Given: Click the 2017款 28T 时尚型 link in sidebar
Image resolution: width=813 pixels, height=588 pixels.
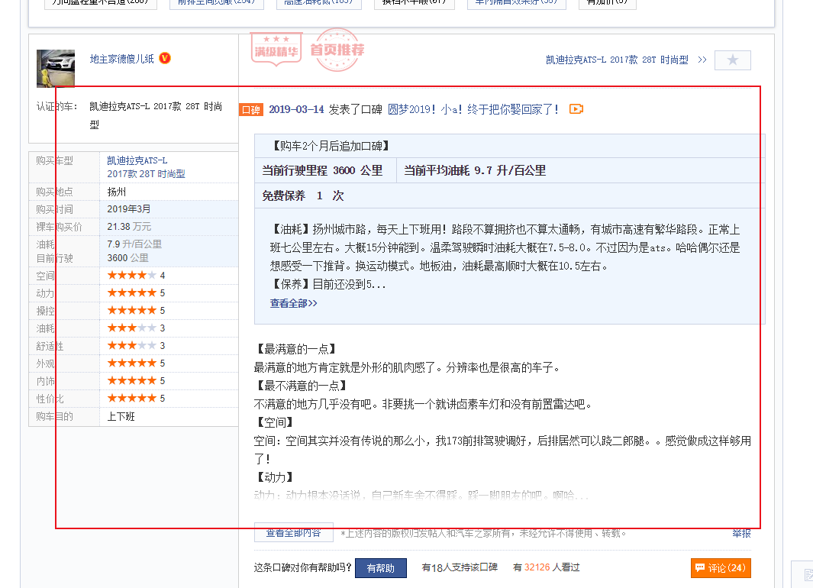Looking at the screenshot, I should (146, 174).
